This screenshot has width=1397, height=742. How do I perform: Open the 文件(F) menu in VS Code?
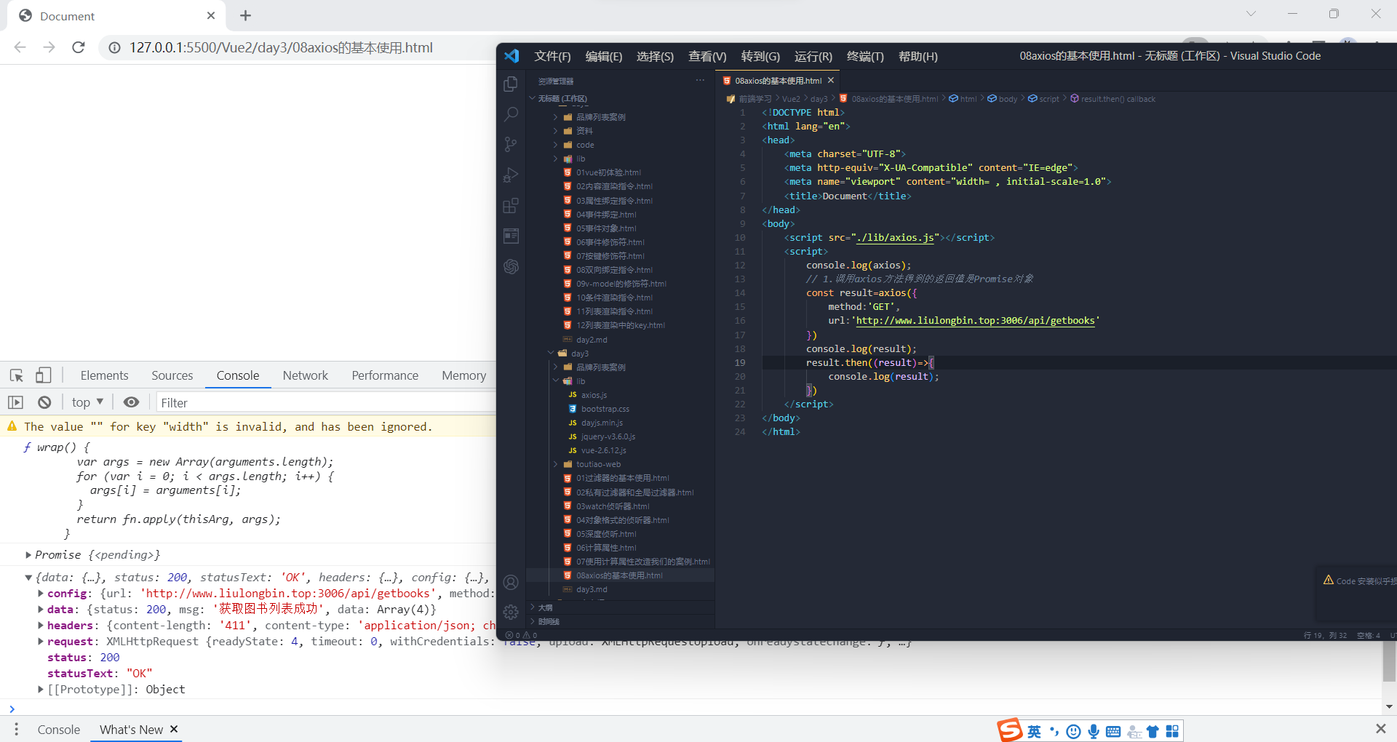point(552,56)
